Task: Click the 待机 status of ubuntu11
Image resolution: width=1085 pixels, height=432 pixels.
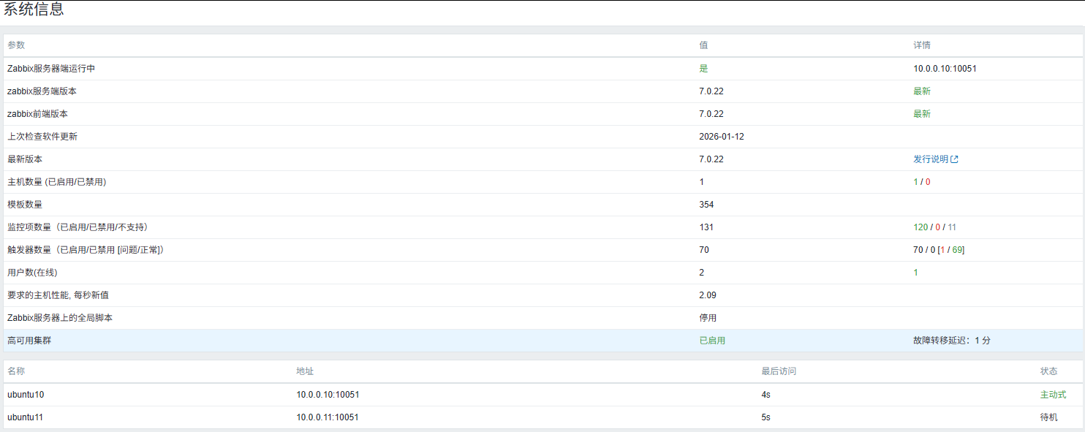Action: 1049,417
